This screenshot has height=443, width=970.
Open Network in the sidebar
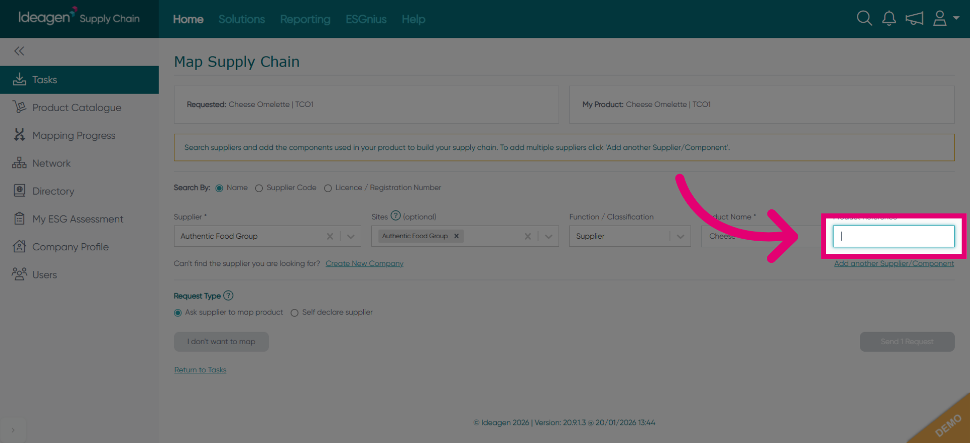click(x=79, y=163)
